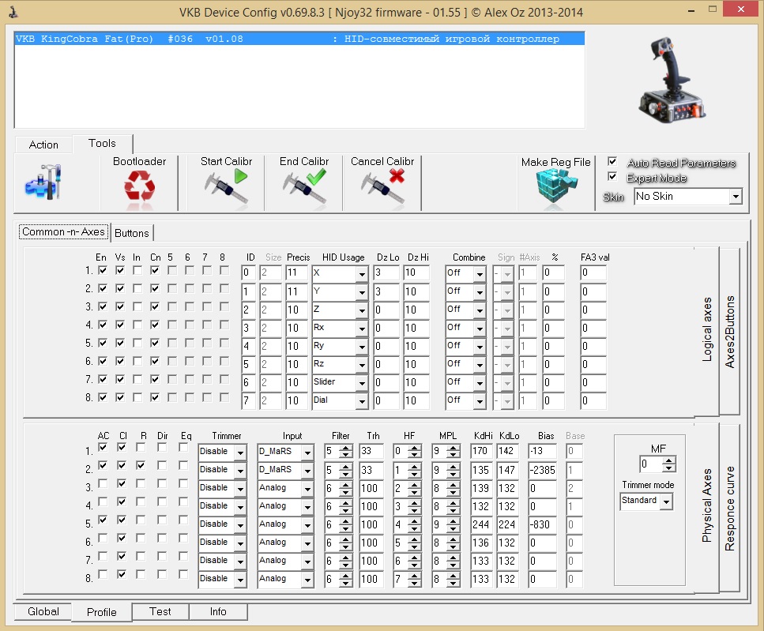Screen dimensions: 764x631
Task: Open the Buttons tab
Action: point(132,233)
